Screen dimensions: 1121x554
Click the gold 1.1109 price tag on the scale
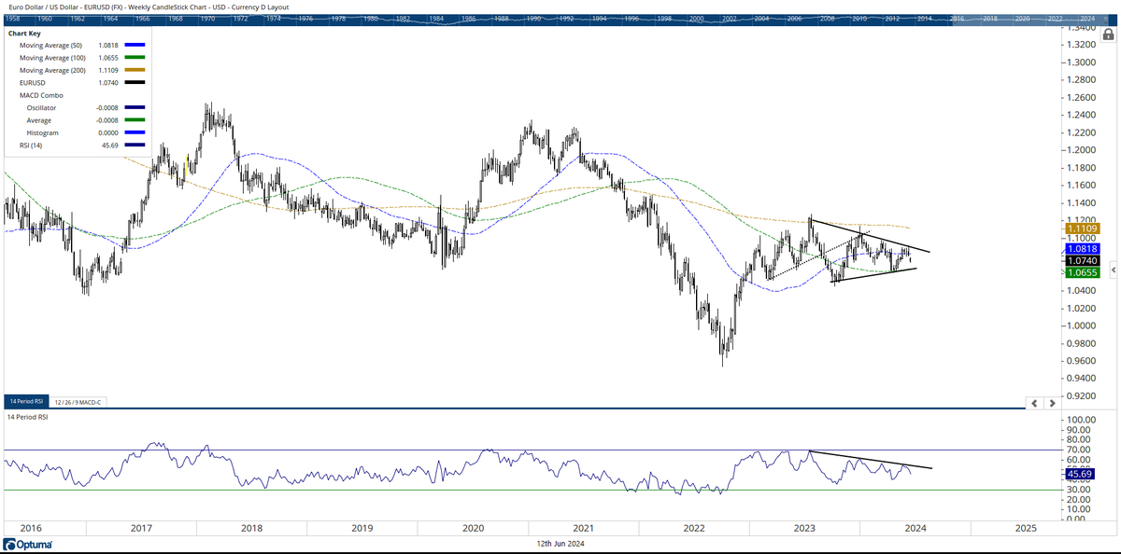click(1081, 228)
